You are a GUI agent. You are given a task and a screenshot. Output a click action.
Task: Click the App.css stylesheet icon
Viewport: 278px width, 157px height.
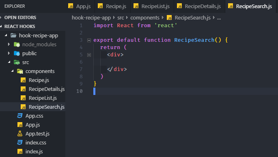(x=20, y=116)
